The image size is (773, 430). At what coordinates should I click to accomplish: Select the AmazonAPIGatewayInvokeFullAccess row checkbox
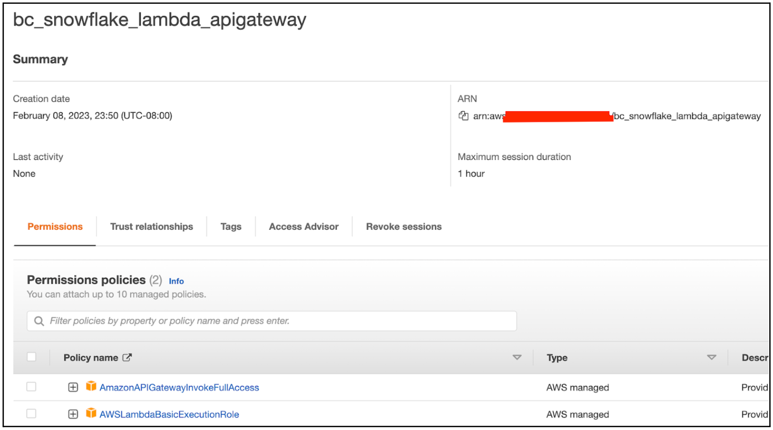pyautogui.click(x=31, y=387)
